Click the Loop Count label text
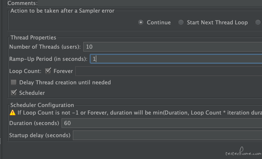Image resolution: width=262 pixels, height=159 pixels. 25,71
